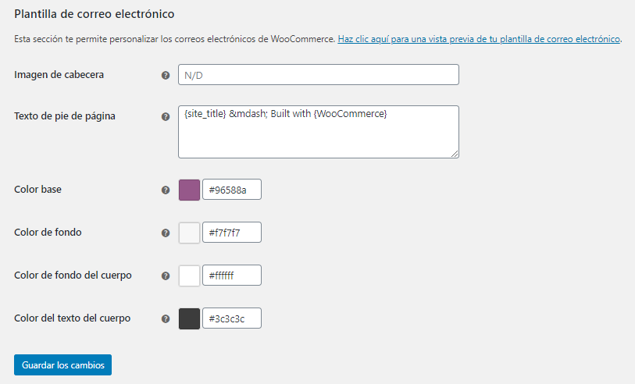Screen dimensions: 635x384
Task: Open the white body background color swatch
Action: (190, 276)
